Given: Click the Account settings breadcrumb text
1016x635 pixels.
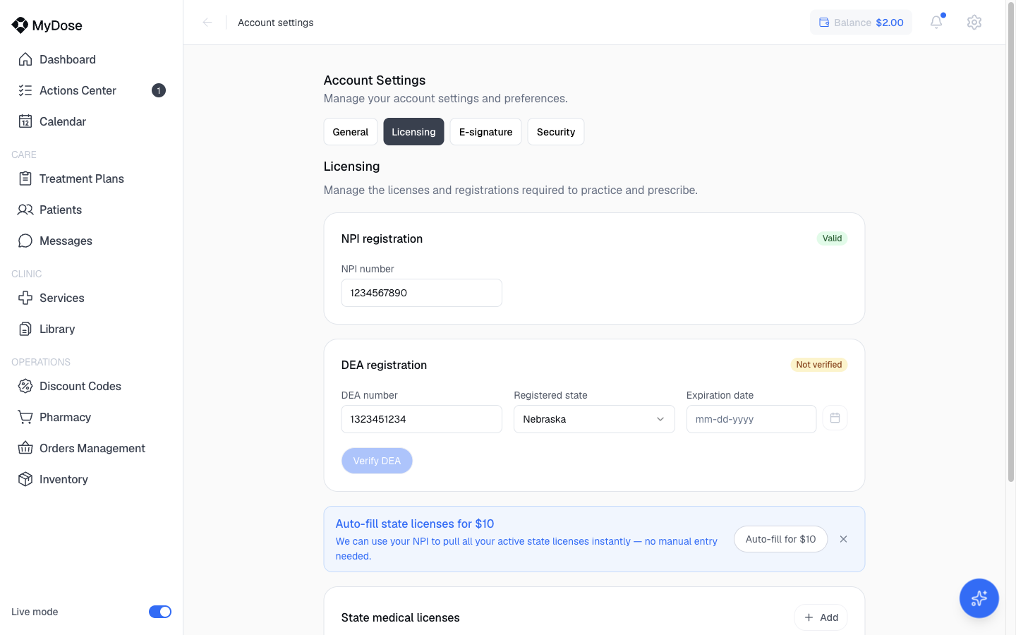Looking at the screenshot, I should tap(276, 23).
